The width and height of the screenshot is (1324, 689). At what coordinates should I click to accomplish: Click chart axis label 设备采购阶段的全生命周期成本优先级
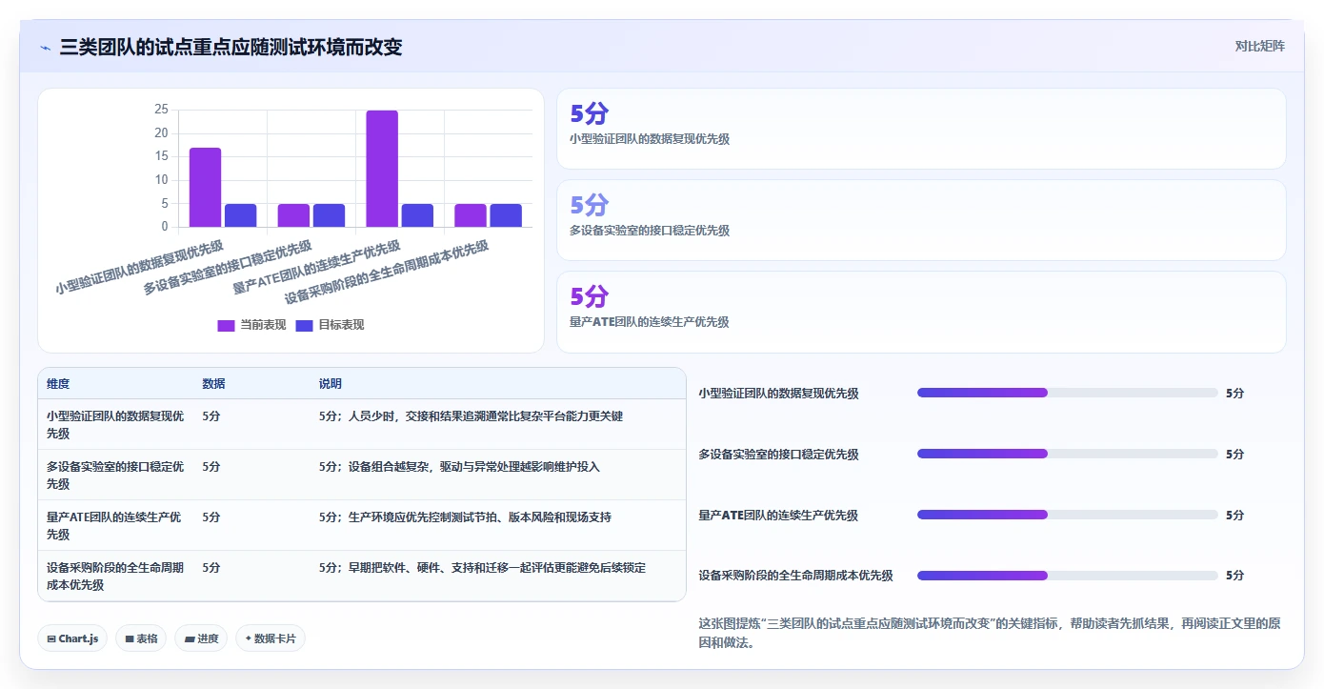387,272
